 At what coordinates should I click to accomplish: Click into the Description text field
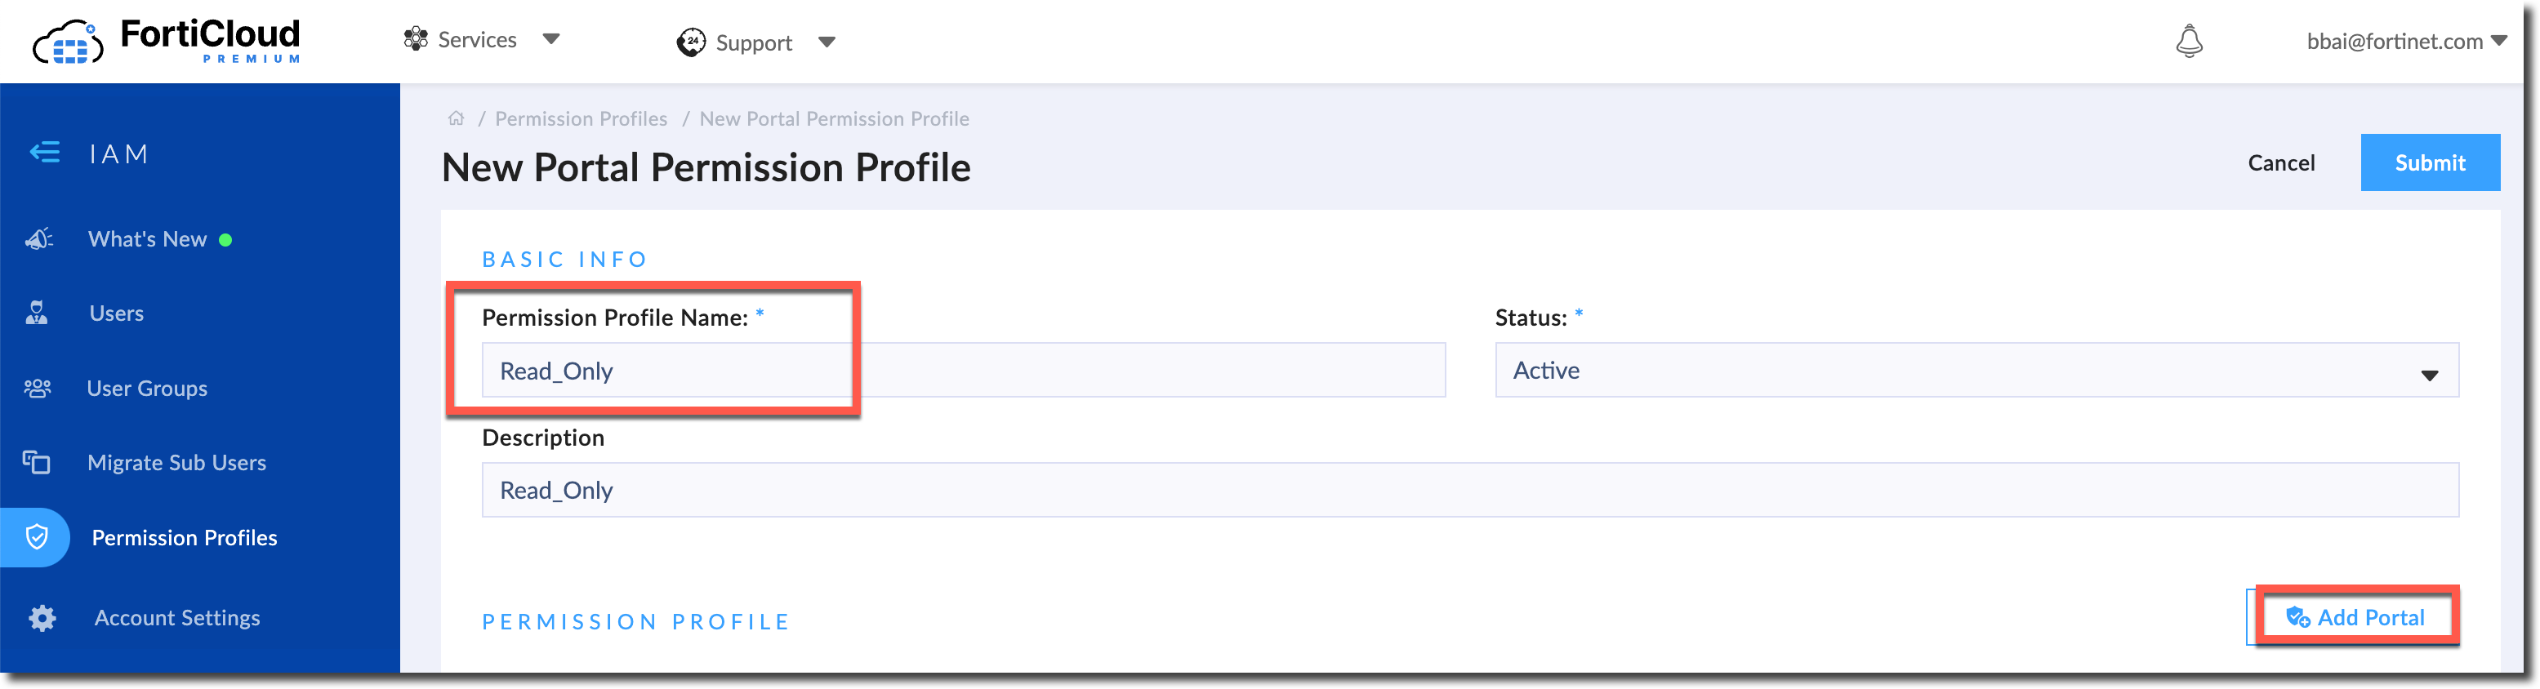pos(1469,490)
